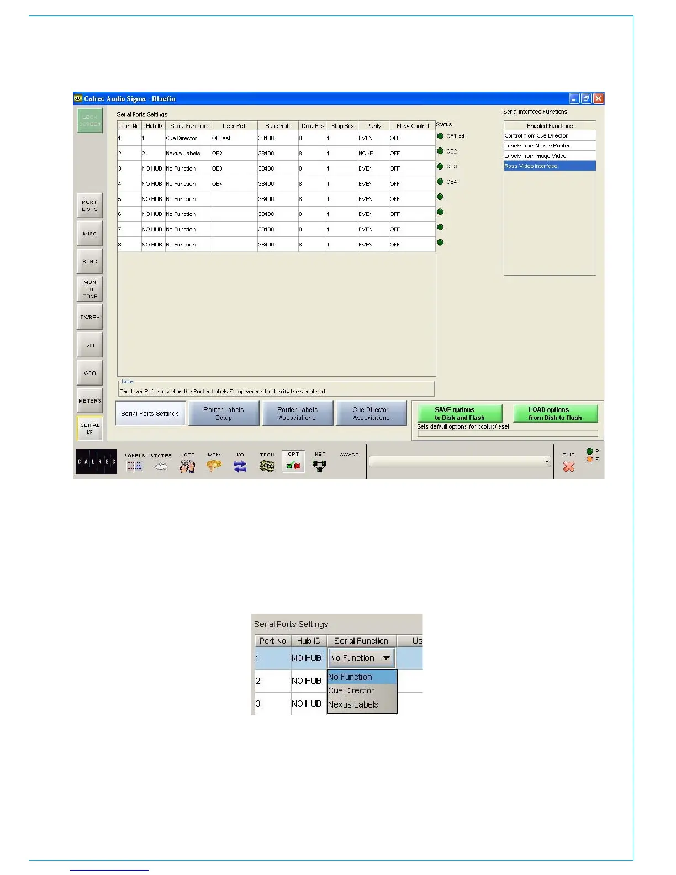Click the OETest user ref cell
676x875 pixels.
point(234,138)
